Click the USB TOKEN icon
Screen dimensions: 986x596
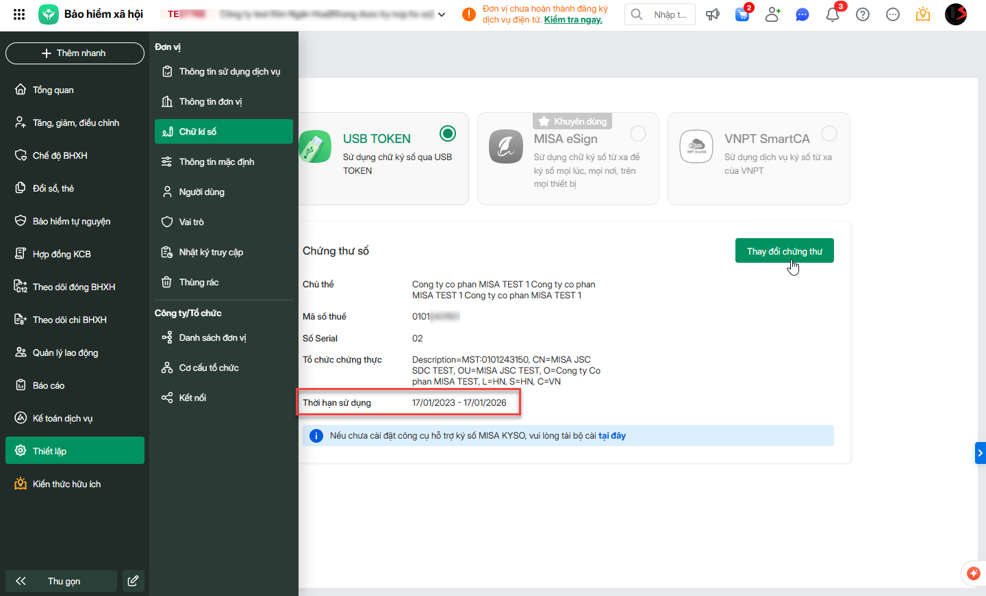click(315, 146)
